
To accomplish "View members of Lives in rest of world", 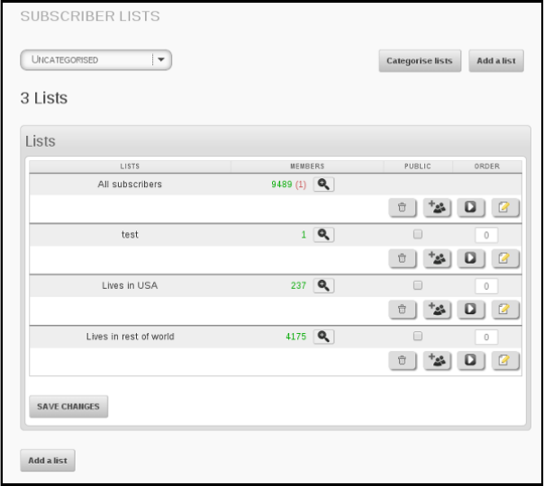I will click(323, 337).
